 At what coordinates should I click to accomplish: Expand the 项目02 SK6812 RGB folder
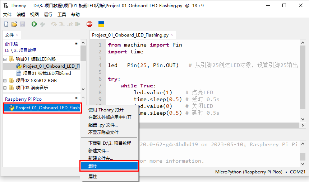[x=5, y=81]
